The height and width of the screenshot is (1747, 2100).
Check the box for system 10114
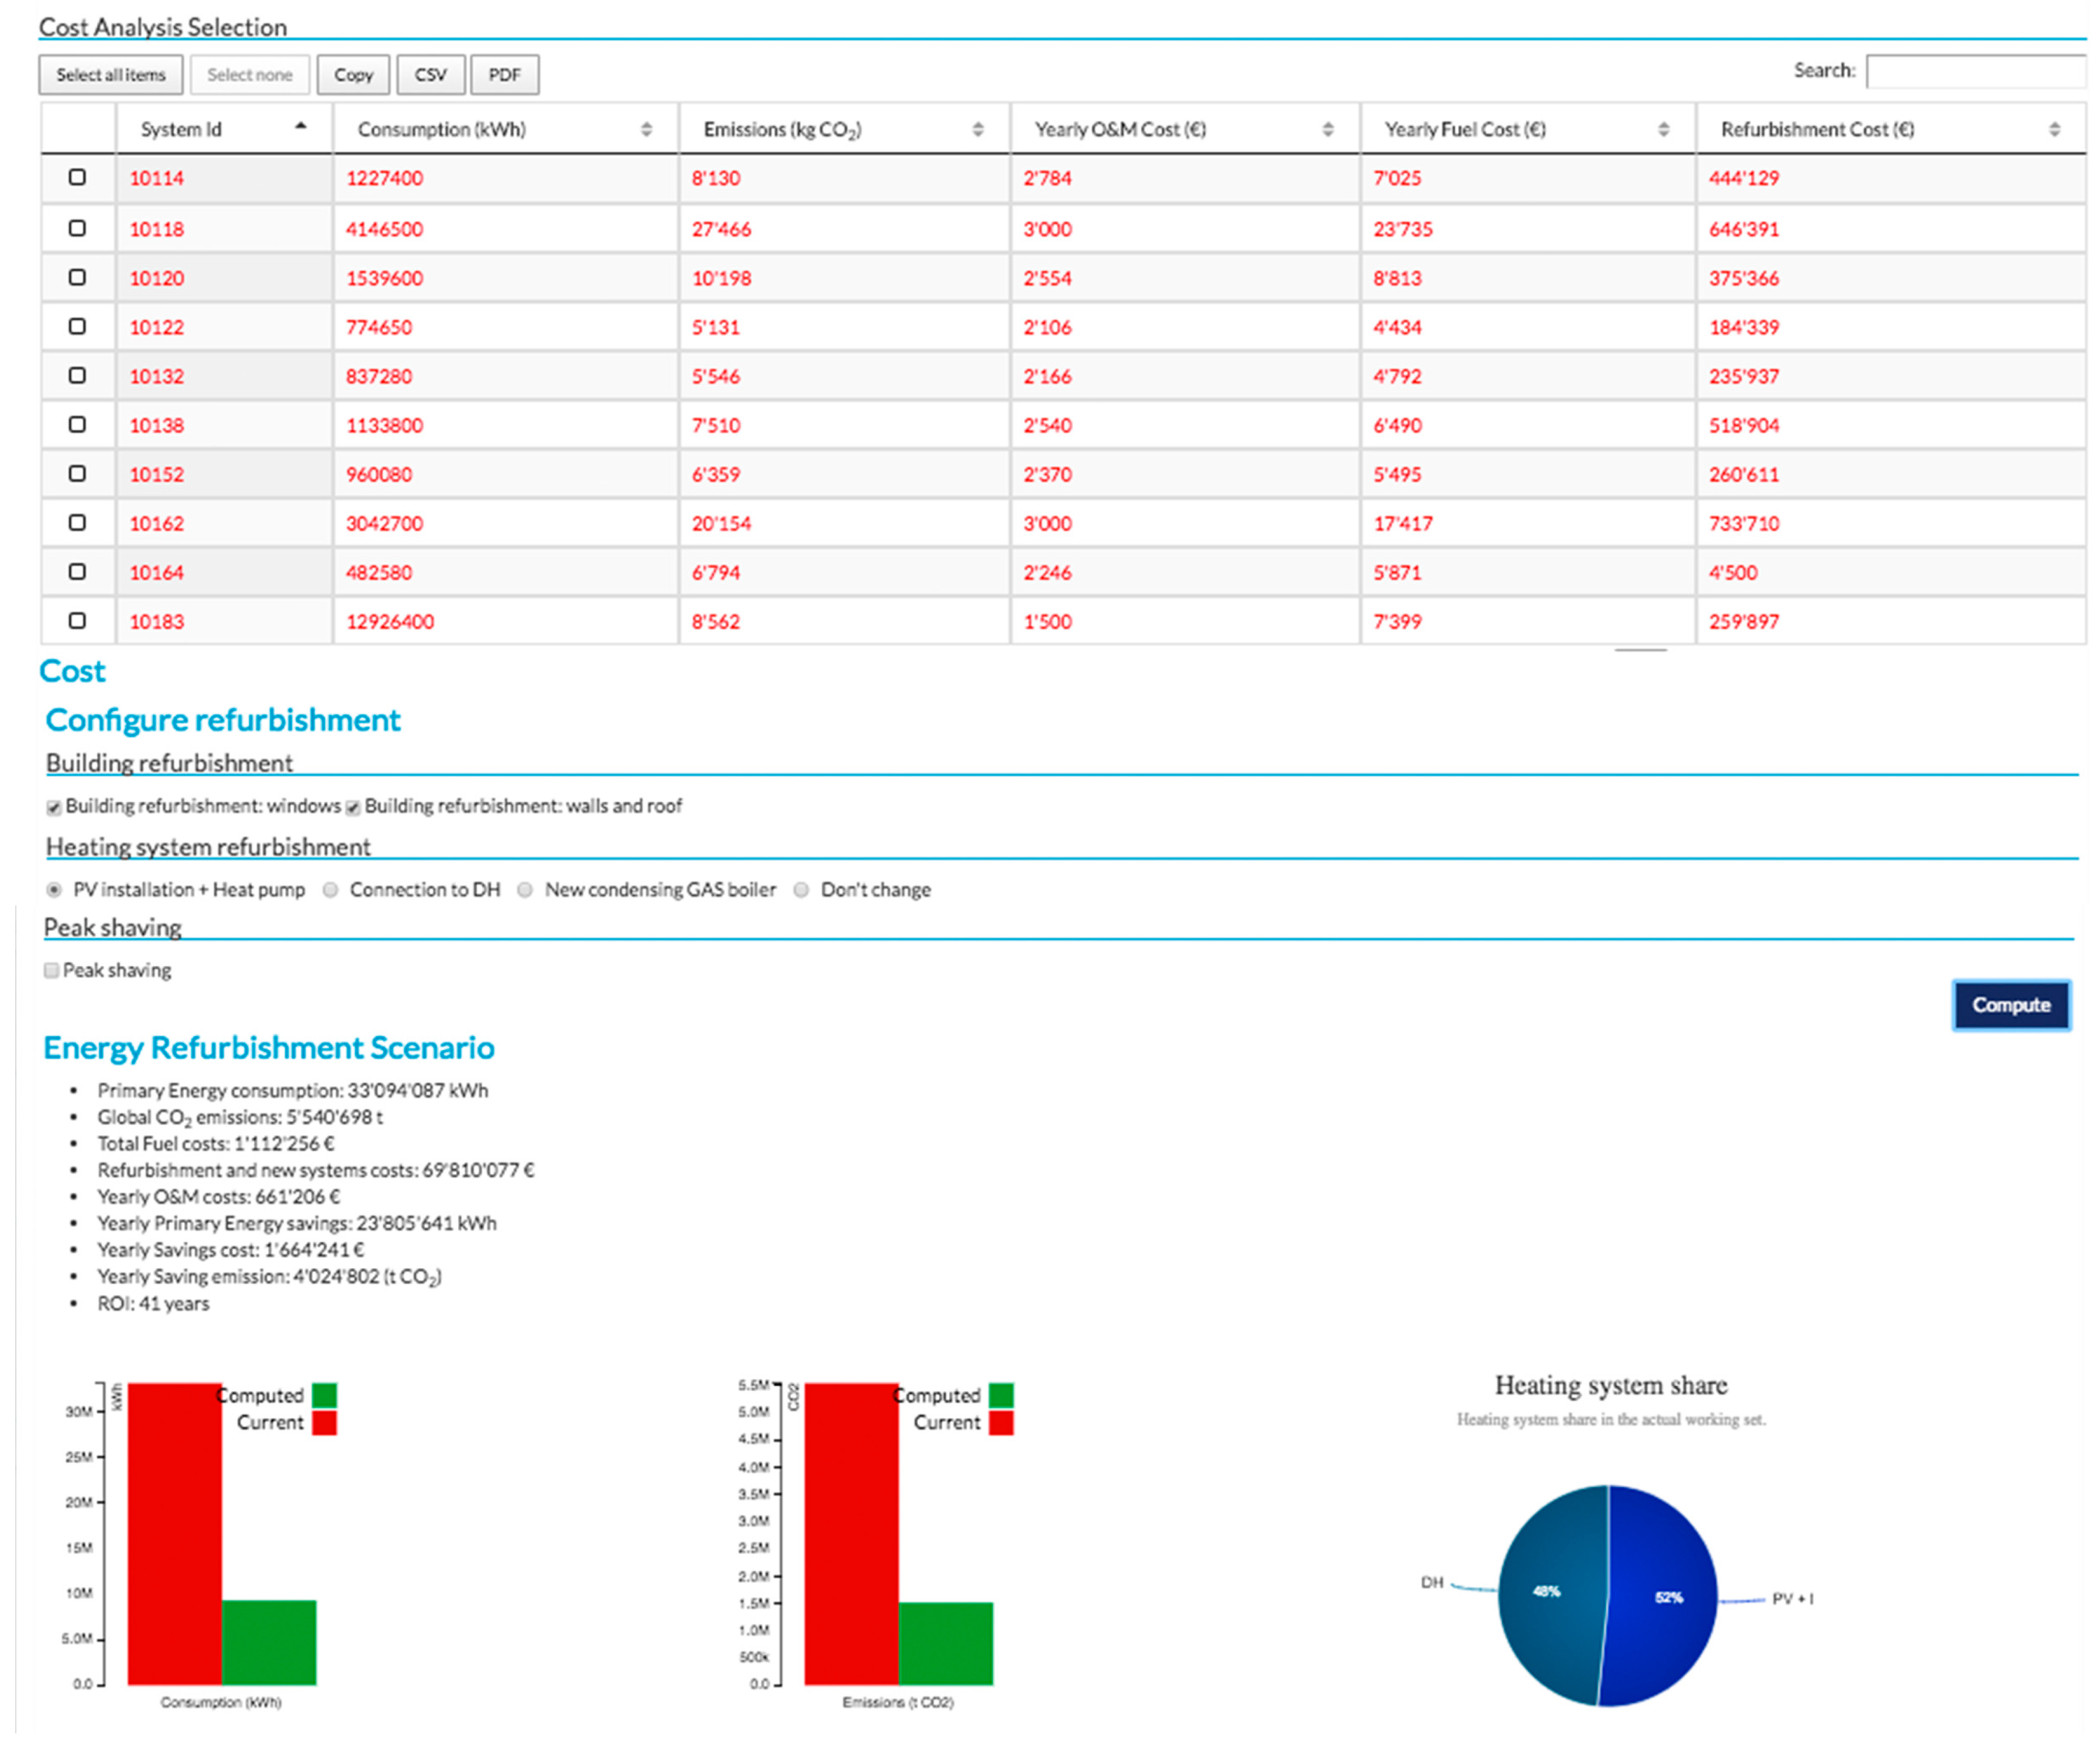pyautogui.click(x=77, y=177)
